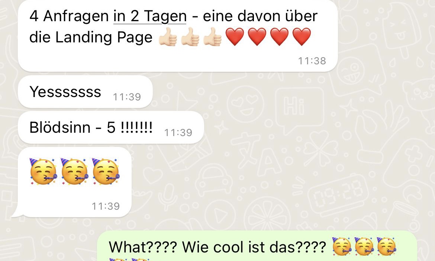Screen dimensions: 435x261
Task: Tap the words 'Landing Page' in the message
Action: coord(104,38)
